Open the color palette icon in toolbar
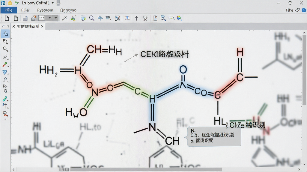The image size is (307, 172). 179,18
